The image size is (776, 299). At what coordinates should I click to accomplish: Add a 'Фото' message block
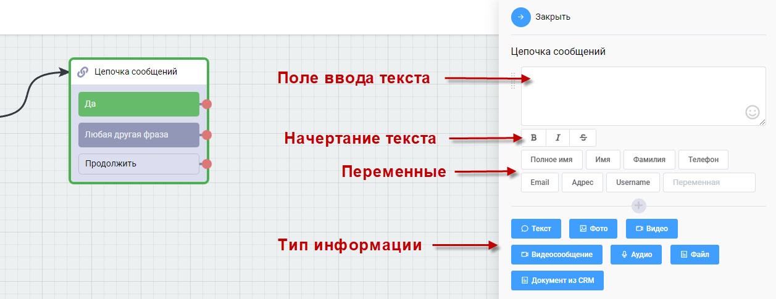click(593, 229)
